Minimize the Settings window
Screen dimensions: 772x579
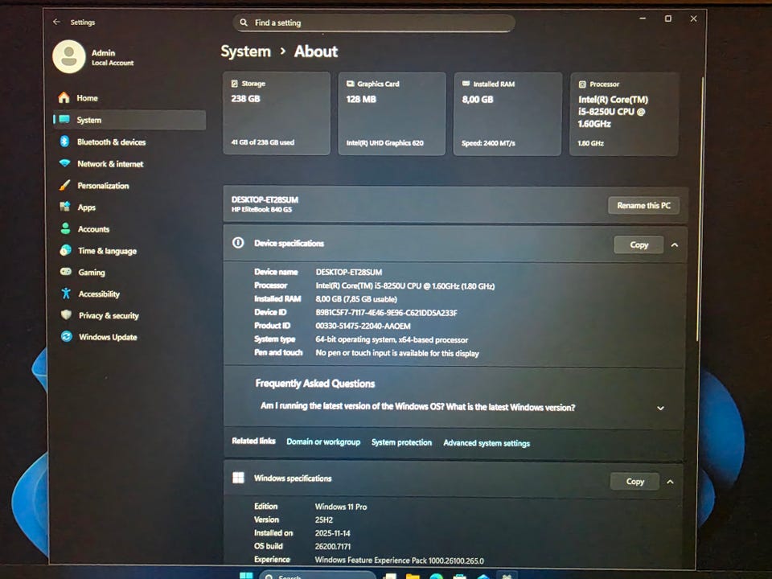pyautogui.click(x=643, y=18)
